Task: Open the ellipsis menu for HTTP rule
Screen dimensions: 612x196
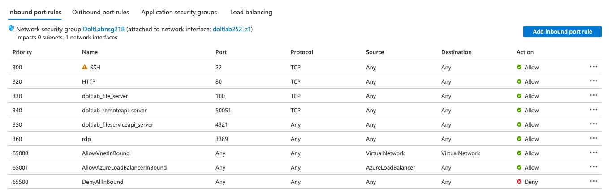Action: (x=594, y=81)
